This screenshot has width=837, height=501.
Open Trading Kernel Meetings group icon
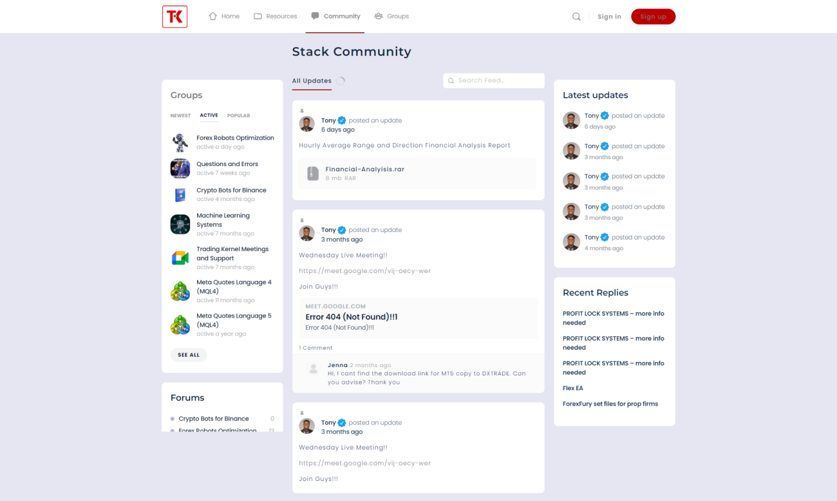click(180, 258)
